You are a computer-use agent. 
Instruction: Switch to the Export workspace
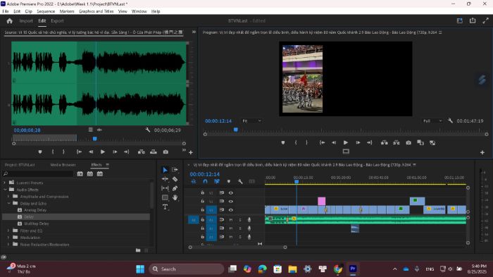pyautogui.click(x=57, y=20)
